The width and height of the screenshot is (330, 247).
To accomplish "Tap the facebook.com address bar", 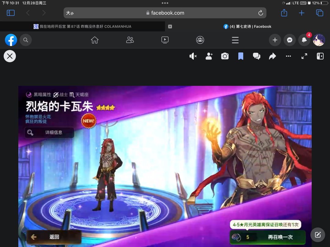I will (165, 13).
